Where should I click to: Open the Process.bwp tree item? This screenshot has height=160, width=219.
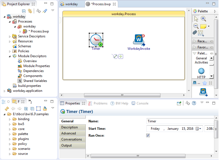pyautogui.click(x=38, y=31)
